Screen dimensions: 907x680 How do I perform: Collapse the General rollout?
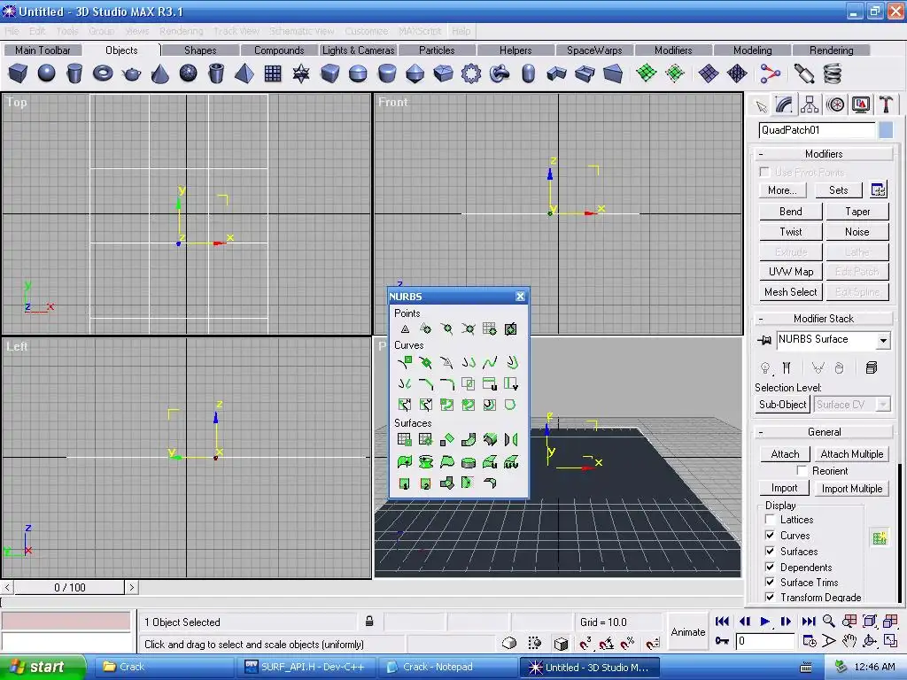click(824, 432)
